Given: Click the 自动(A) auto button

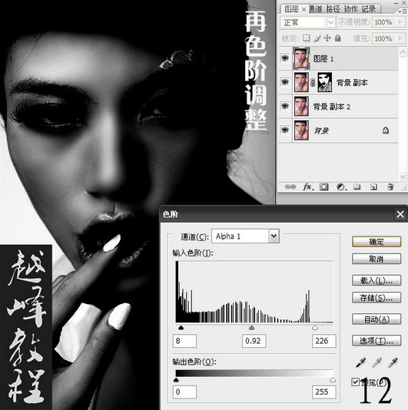Looking at the screenshot, I should (x=376, y=319).
